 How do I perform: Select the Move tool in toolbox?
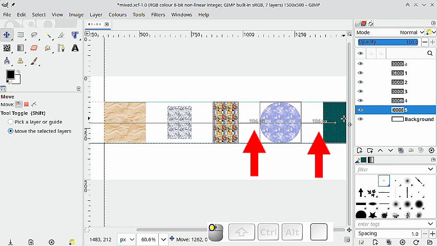click(x=7, y=35)
